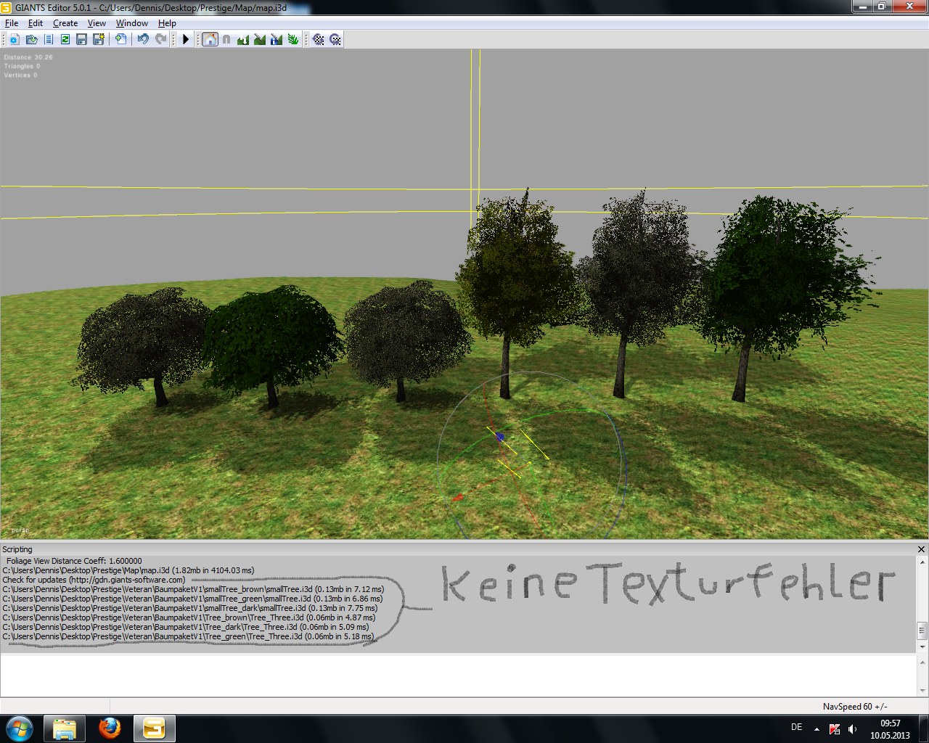The width and height of the screenshot is (929, 743).
Task: Click the GIANTS Editor taskbar button
Action: click(154, 728)
